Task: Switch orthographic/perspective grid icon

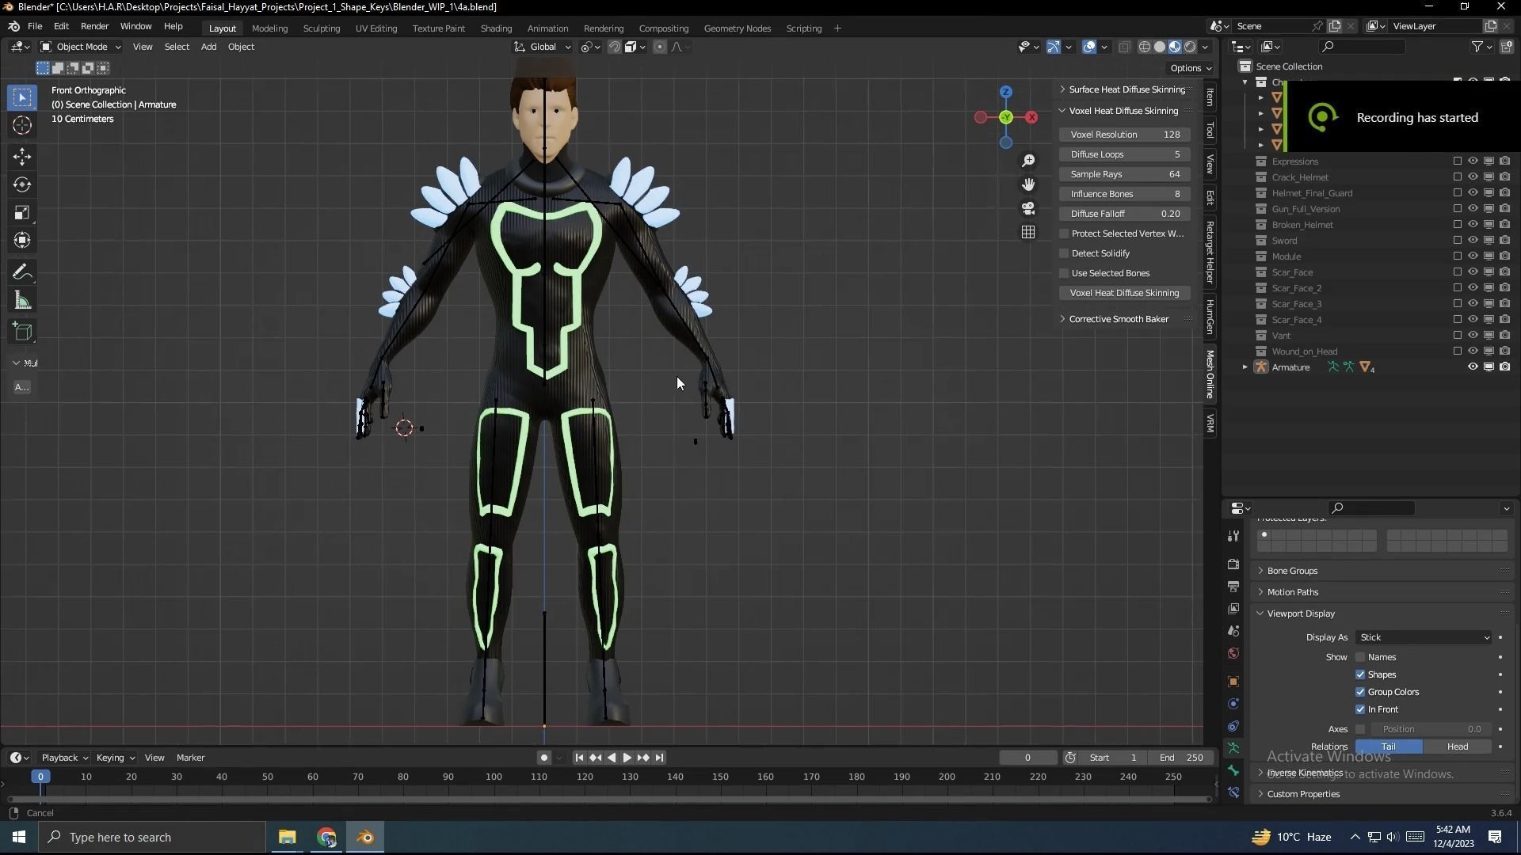Action: pos(1028,232)
